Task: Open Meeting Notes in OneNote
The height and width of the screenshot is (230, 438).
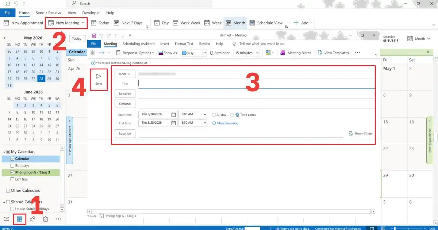Action: click(296, 53)
